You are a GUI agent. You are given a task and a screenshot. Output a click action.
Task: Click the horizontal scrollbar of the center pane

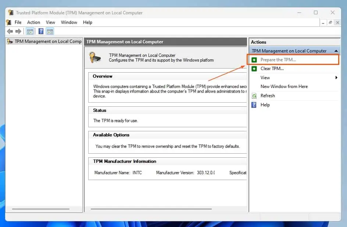[151, 209]
